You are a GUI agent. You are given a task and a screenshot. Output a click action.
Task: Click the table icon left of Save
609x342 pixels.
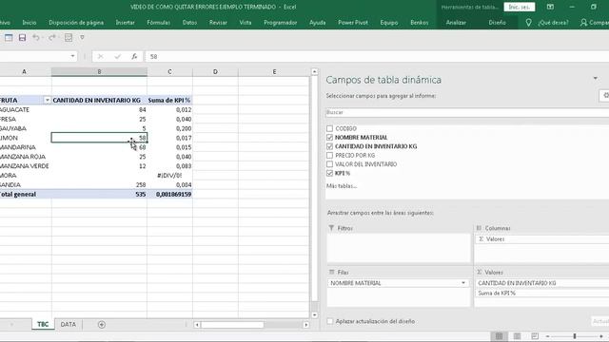[x=9, y=38]
